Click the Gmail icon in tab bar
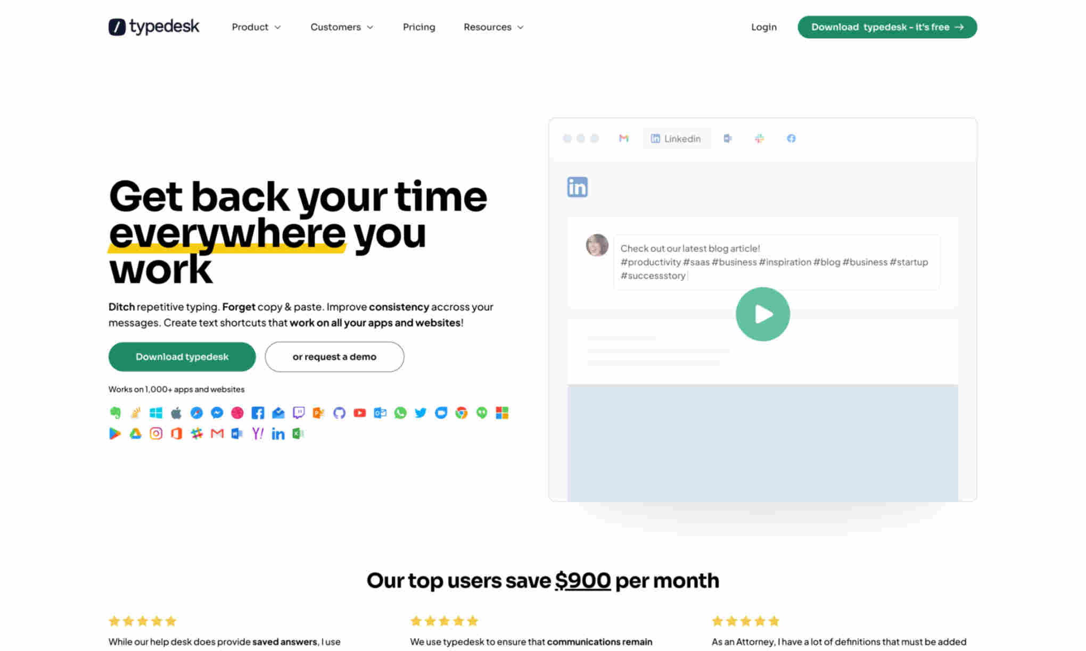 tap(624, 138)
